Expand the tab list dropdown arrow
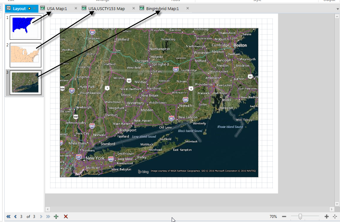The width and height of the screenshot is (340, 222). 337,9
